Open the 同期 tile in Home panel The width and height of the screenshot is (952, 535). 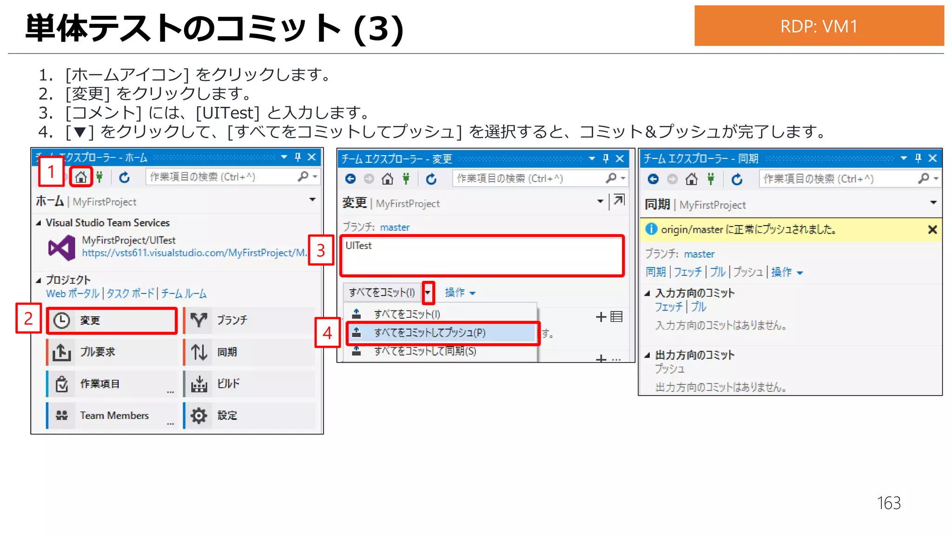coord(250,352)
